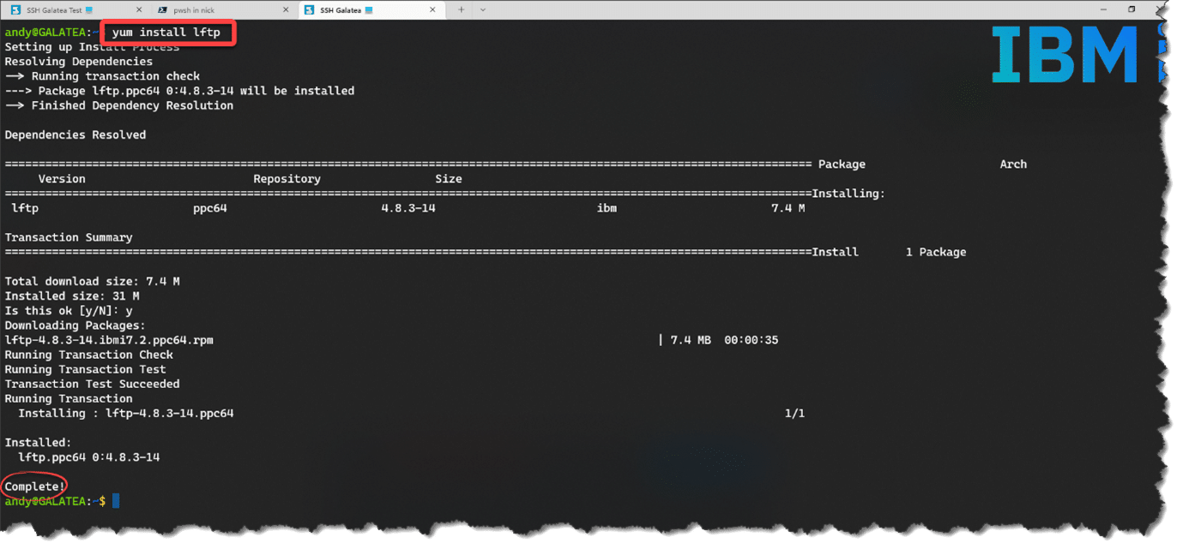1183x549 pixels.
Task: Close the pwsh in nick tab
Action: (x=286, y=10)
